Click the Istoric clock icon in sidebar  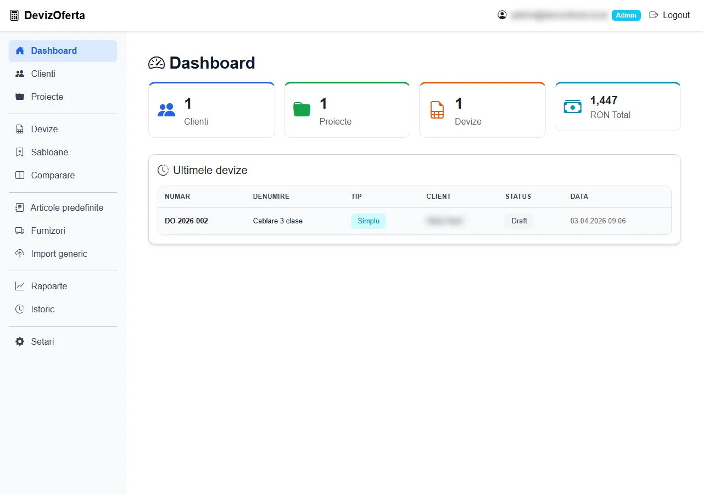point(20,310)
